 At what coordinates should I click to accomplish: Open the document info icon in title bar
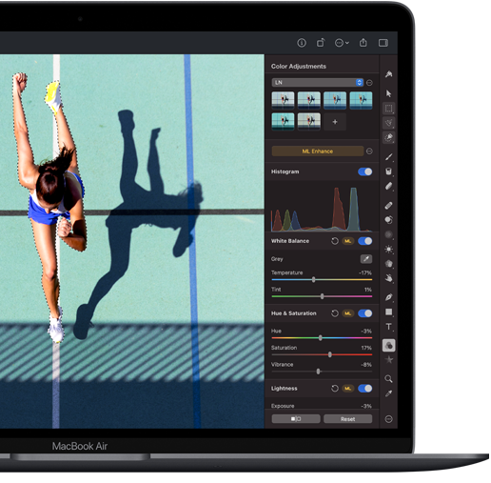tap(302, 43)
